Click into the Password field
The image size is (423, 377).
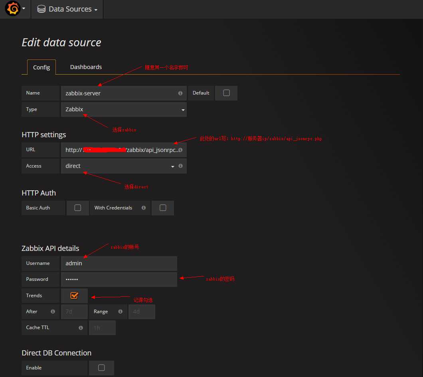pyautogui.click(x=119, y=279)
